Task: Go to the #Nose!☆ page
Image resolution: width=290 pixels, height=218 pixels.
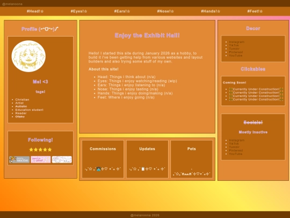Action: click(x=165, y=11)
